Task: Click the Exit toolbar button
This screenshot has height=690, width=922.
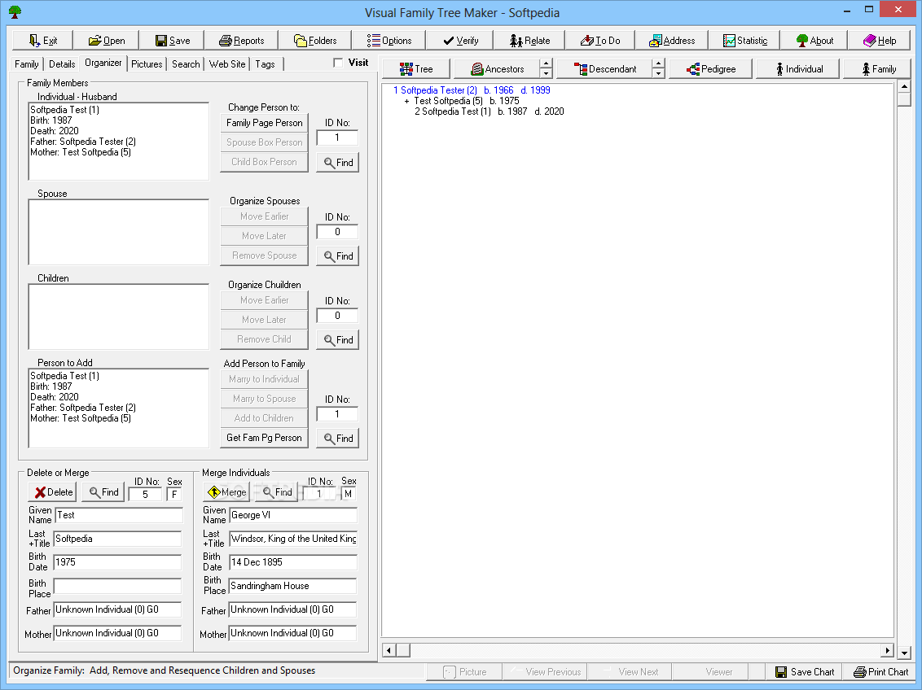Action: (x=43, y=41)
